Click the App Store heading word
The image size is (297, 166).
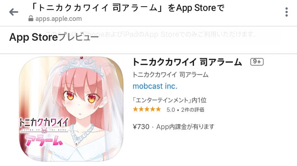tap(33, 37)
